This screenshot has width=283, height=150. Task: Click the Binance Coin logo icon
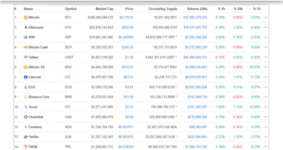26,97
